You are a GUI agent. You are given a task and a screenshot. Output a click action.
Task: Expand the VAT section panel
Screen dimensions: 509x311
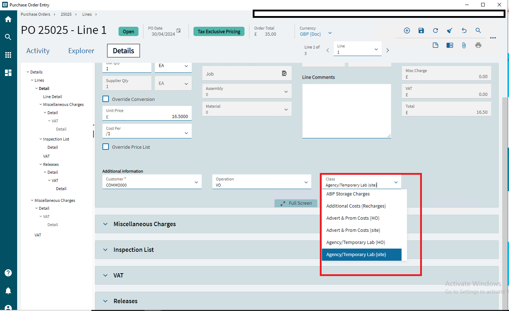pos(297,275)
